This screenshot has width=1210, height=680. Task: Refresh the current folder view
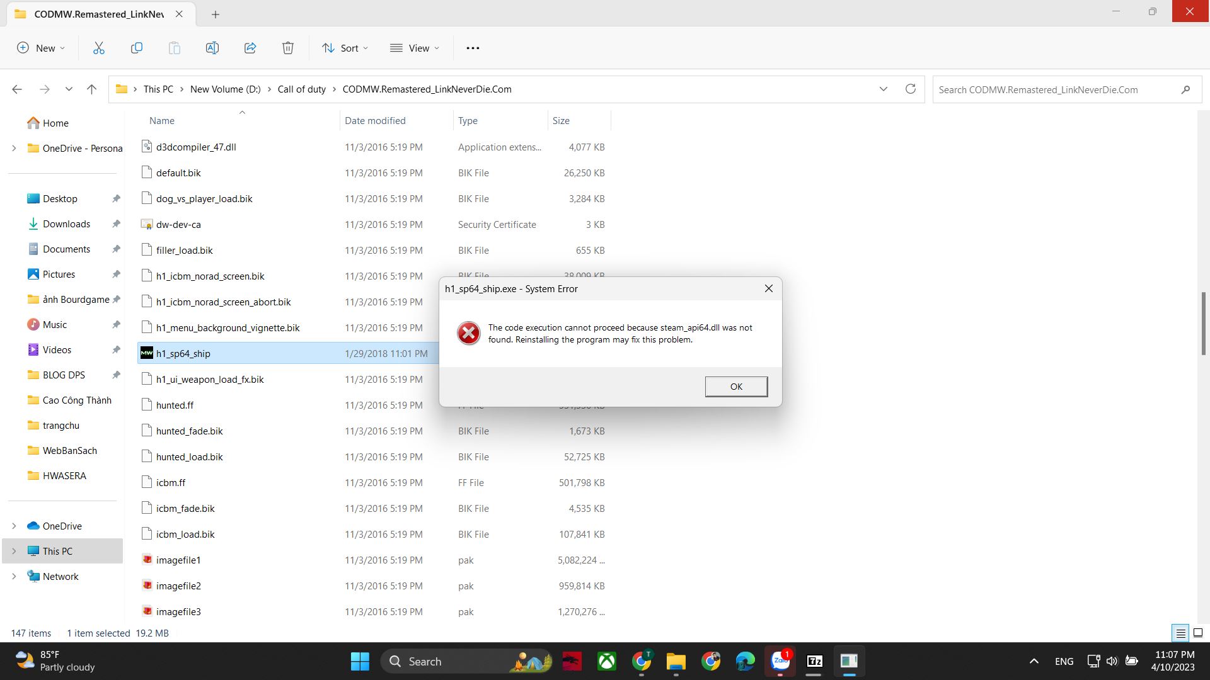(910, 89)
